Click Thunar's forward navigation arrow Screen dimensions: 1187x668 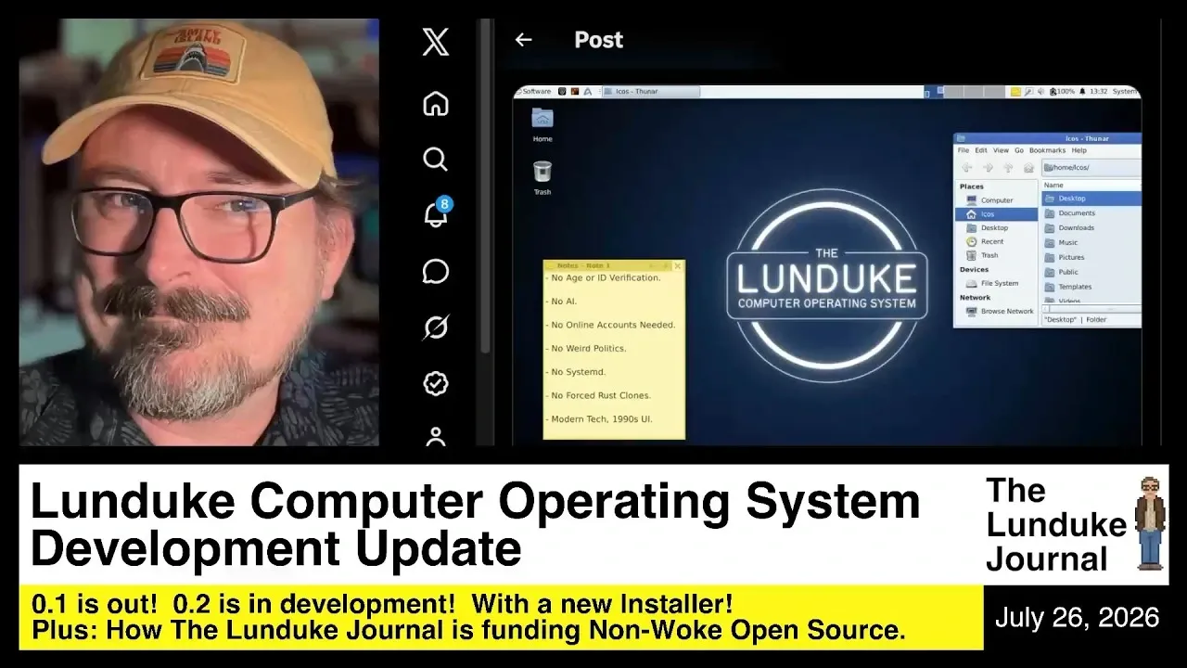pos(987,168)
